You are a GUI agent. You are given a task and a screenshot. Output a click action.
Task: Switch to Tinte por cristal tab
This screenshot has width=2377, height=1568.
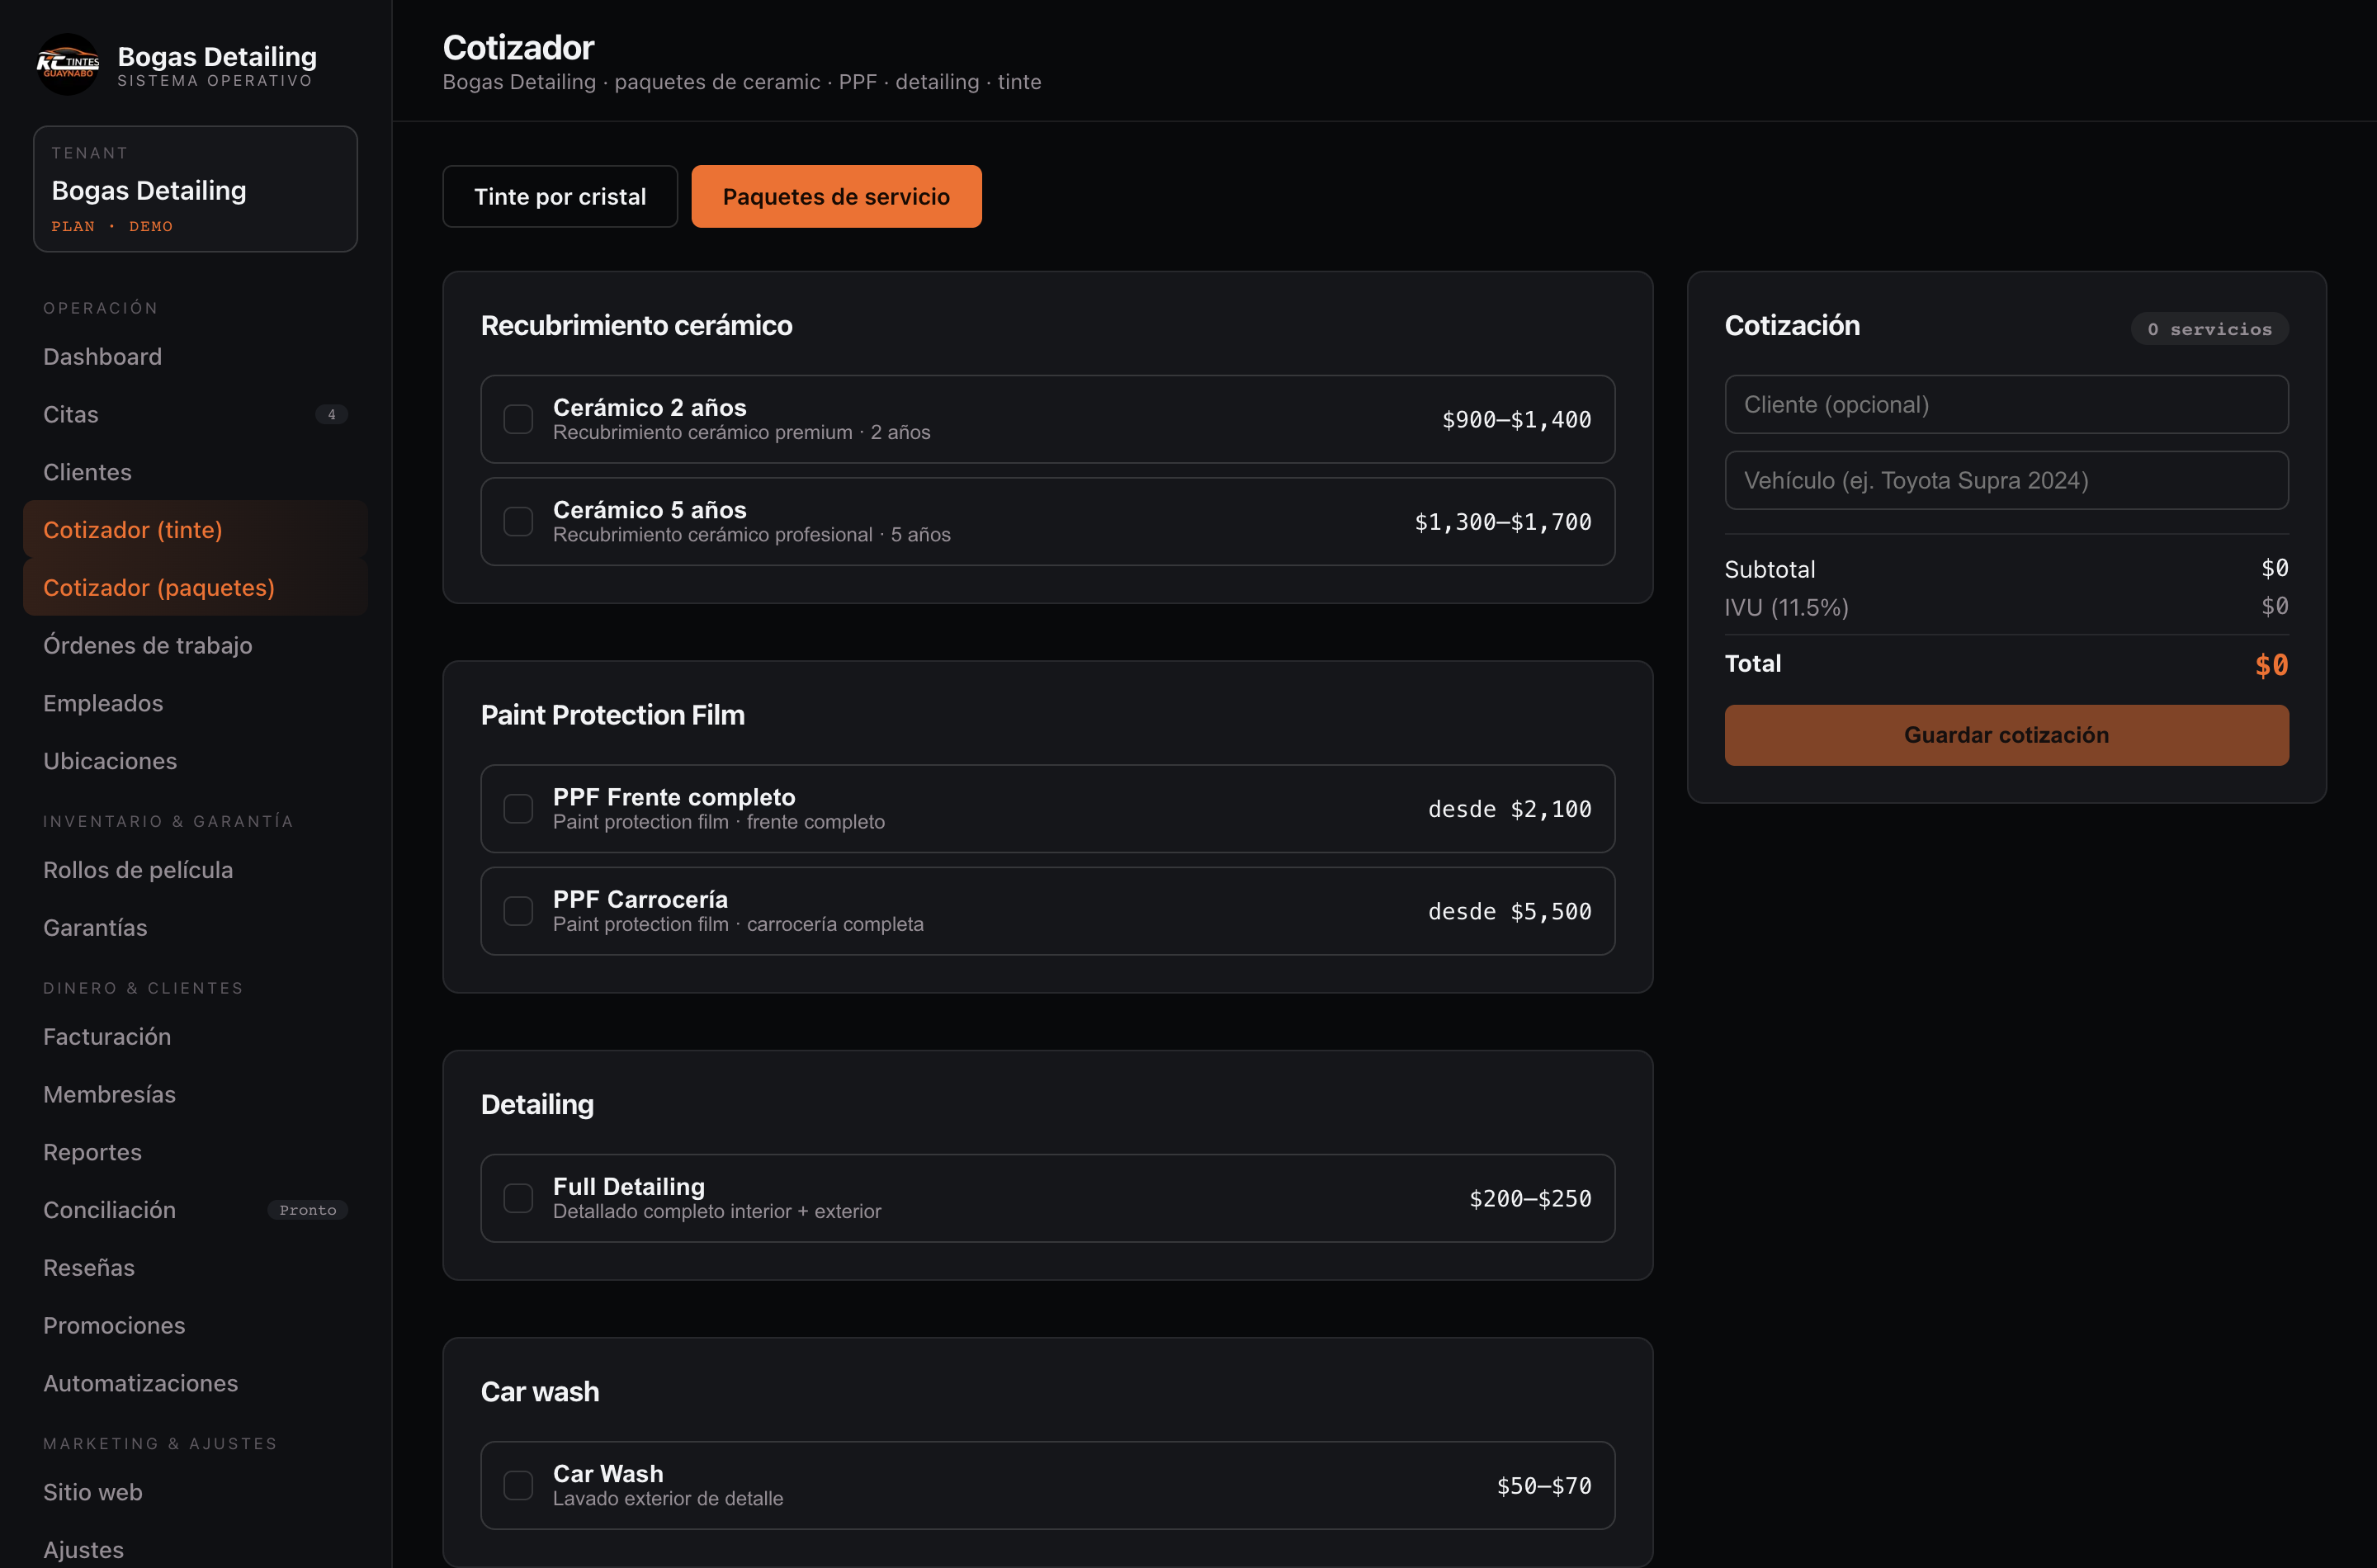tap(560, 196)
